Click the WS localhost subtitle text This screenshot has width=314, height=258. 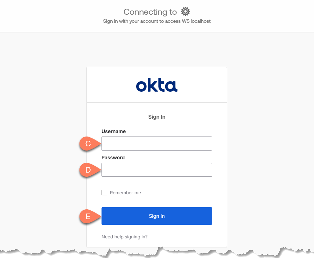tap(156, 21)
